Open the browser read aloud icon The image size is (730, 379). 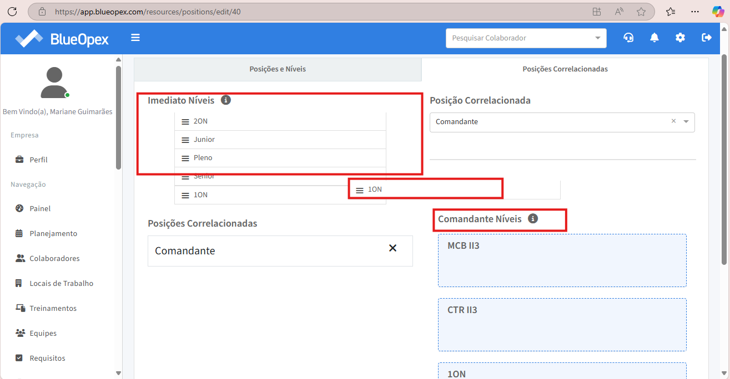pyautogui.click(x=619, y=12)
